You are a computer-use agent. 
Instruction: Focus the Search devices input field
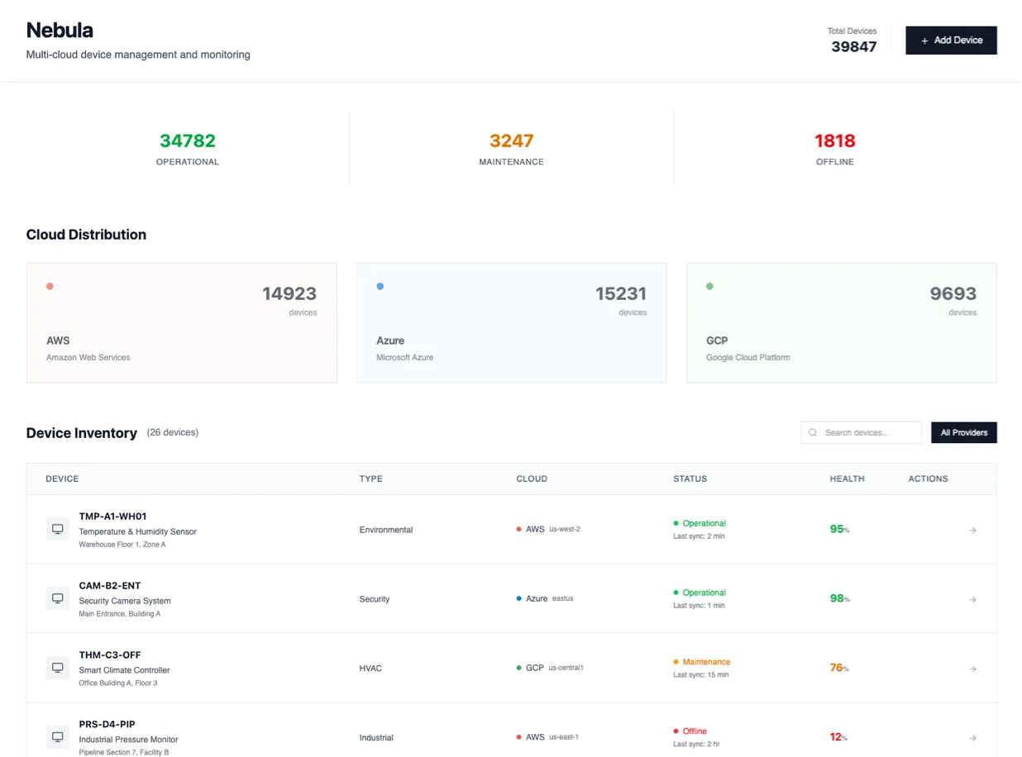tap(861, 433)
